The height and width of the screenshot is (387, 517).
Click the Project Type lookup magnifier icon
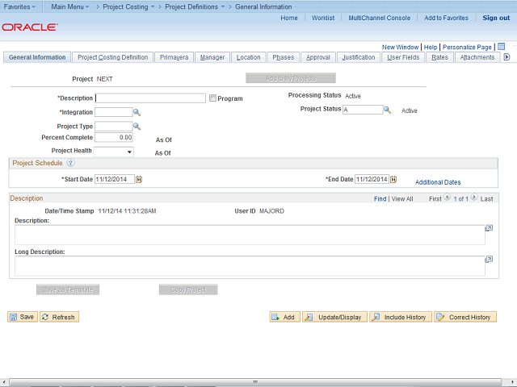coord(137,127)
